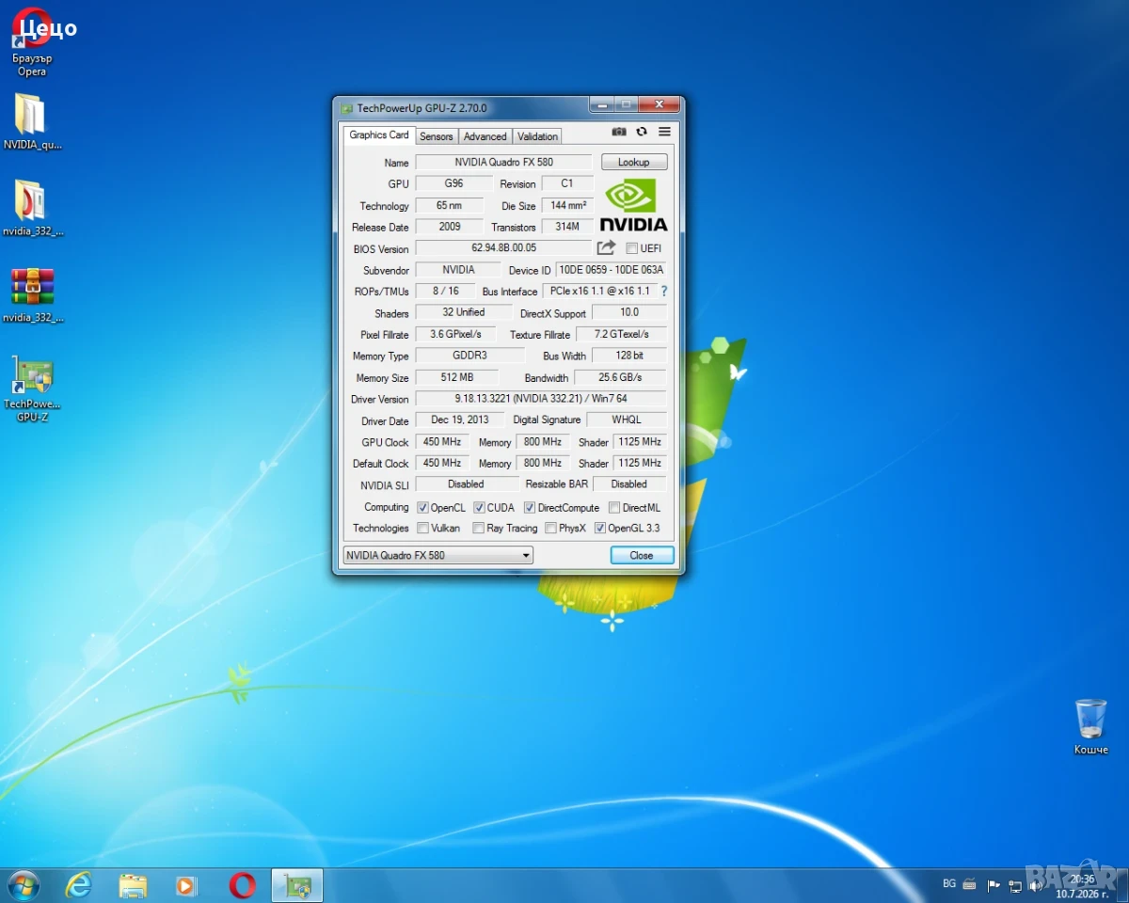The image size is (1129, 903).
Task: Toggle the DirectML checkbox
Action: click(x=614, y=508)
